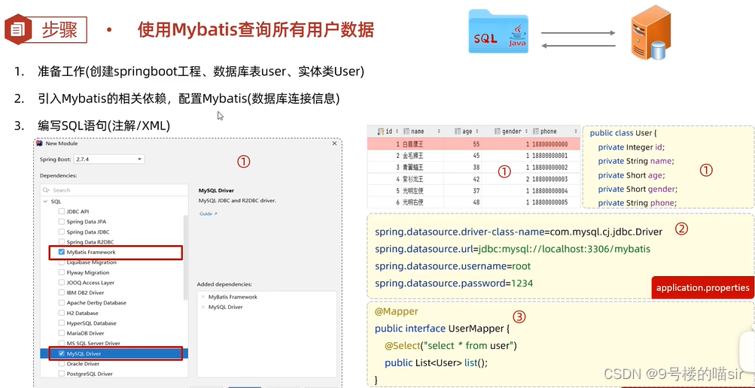Click the SQL Java folder icon
The image size is (755, 388).
(x=499, y=31)
